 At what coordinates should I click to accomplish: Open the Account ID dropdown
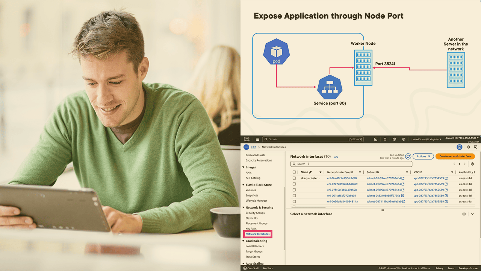pos(462,138)
